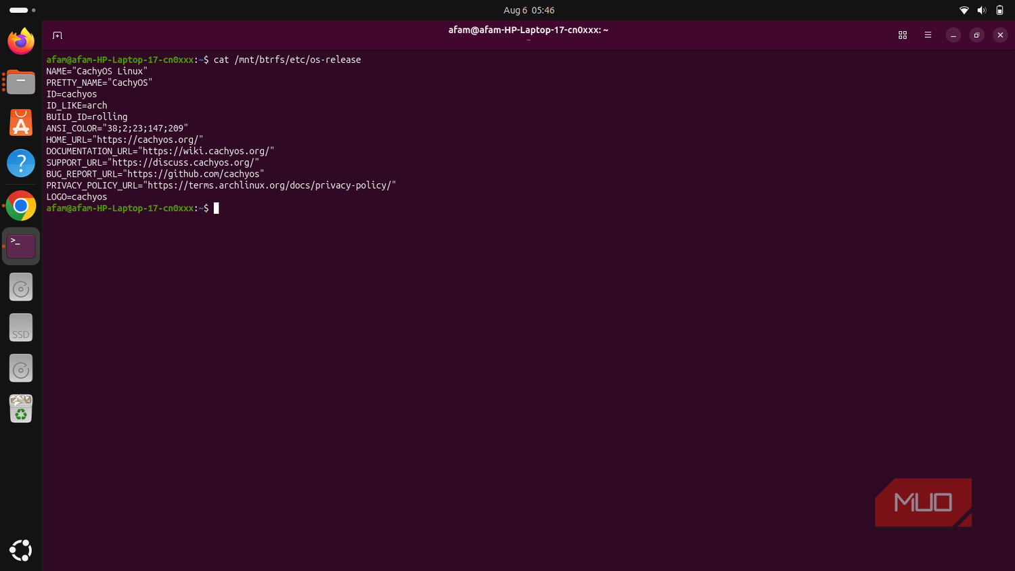Click the LOGO=cachyos line
Image resolution: width=1015 pixels, height=571 pixels.
tap(76, 197)
